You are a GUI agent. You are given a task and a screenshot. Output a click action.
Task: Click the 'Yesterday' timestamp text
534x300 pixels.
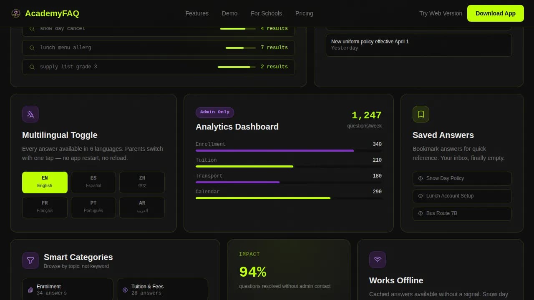coord(345,48)
